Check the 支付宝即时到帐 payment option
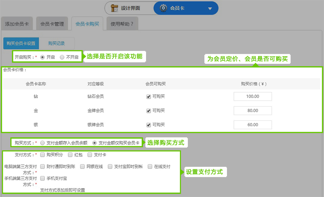The width and height of the screenshot is (324, 197). 110,166
